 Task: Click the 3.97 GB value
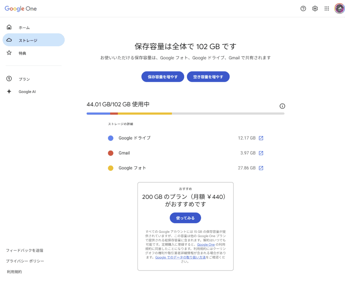tap(248, 153)
